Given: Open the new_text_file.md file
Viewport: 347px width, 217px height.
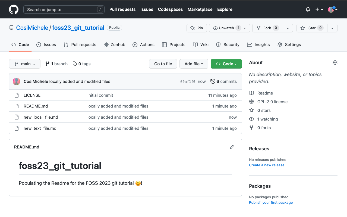Looking at the screenshot, I should [x=40, y=128].
